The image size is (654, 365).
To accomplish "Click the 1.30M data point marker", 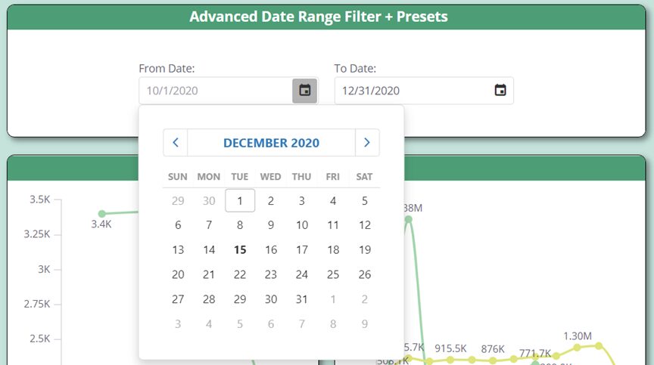I will point(578,348).
